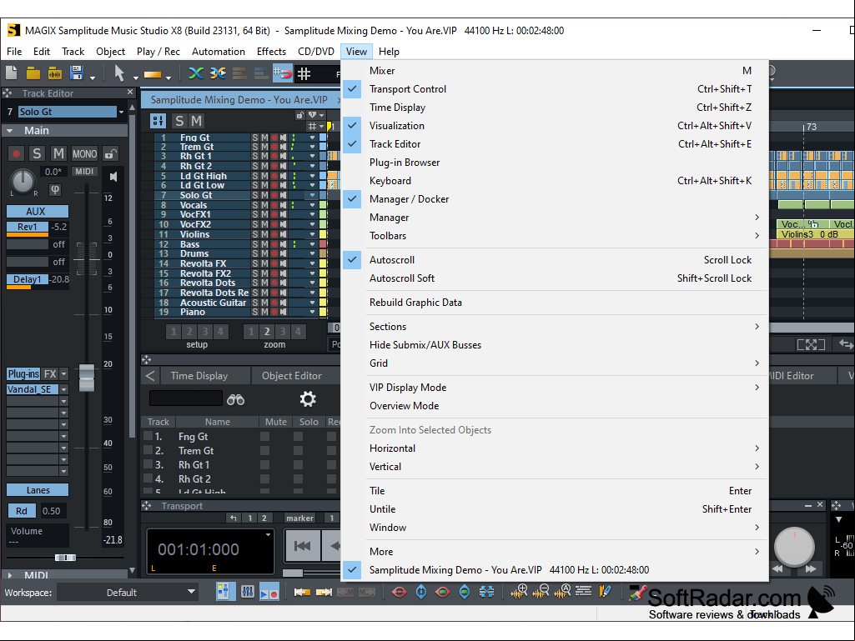Expand the VIP Display Mode submenu
This screenshot has height=641, width=855.
555,388
